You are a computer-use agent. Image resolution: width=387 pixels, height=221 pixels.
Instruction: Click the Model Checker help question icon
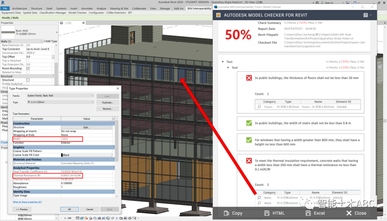coord(365,15)
